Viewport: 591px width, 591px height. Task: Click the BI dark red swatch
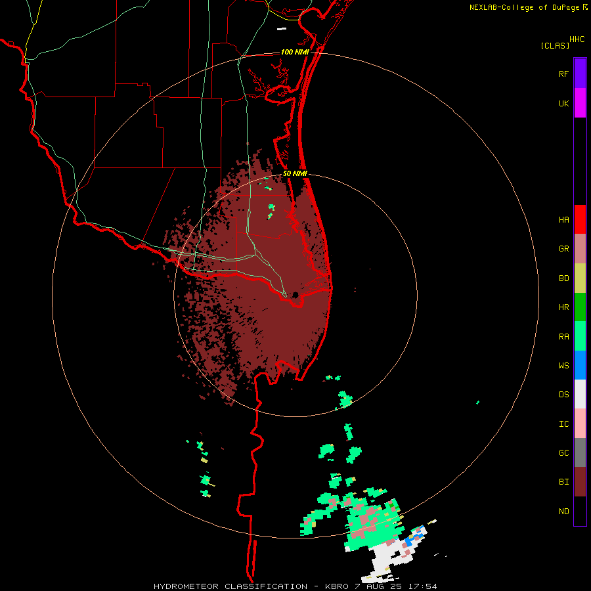point(580,482)
